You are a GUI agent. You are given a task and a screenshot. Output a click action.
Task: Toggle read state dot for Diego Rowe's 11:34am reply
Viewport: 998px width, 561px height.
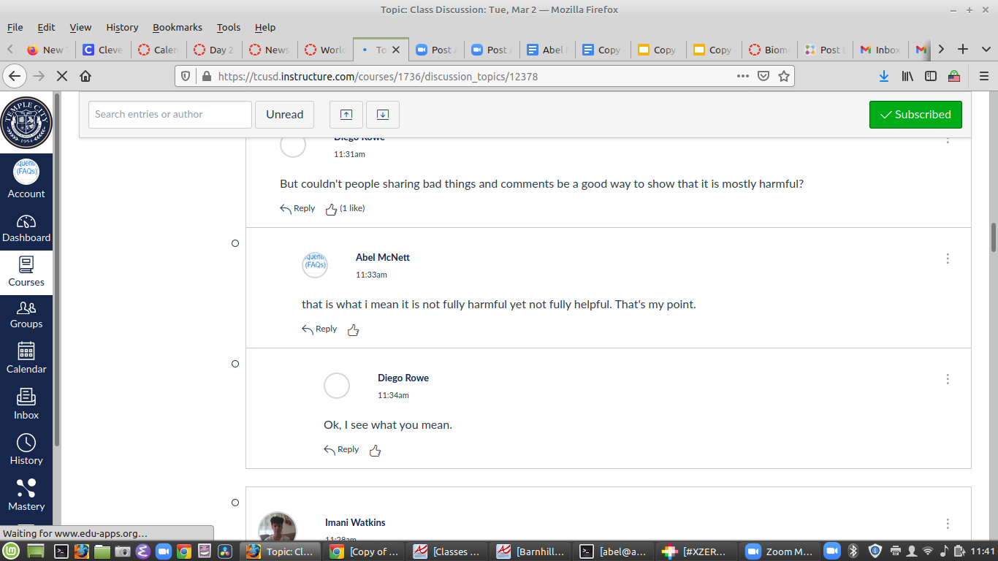[235, 364]
